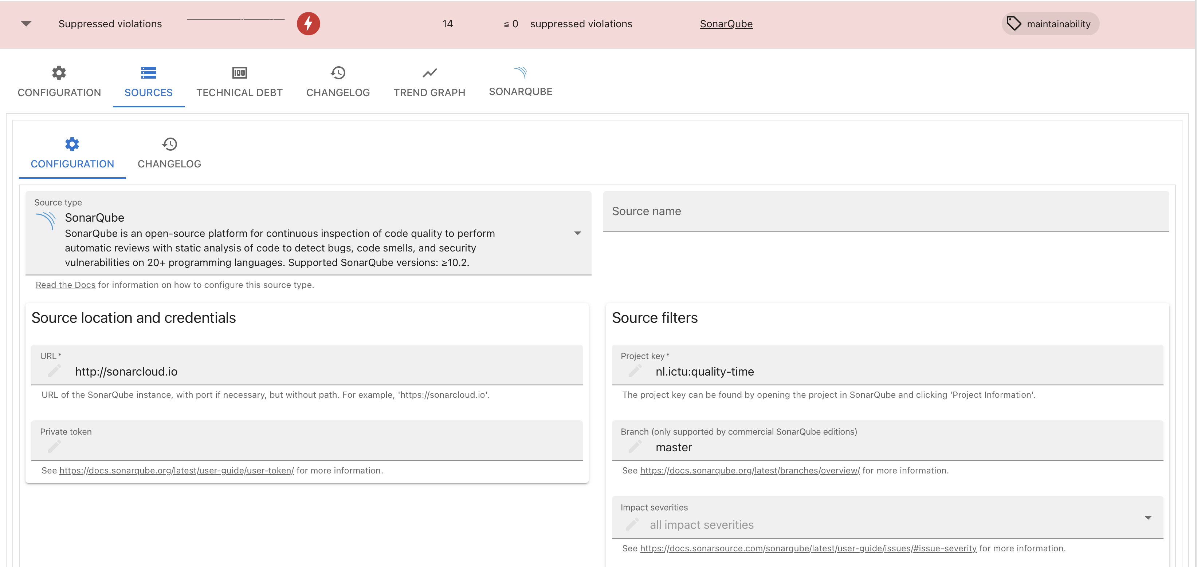Open the Read the Docs link
Image resolution: width=1197 pixels, height=567 pixels.
pyautogui.click(x=66, y=285)
